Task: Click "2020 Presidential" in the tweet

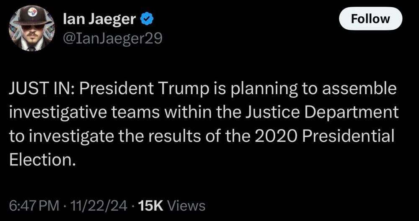Action: [324, 136]
